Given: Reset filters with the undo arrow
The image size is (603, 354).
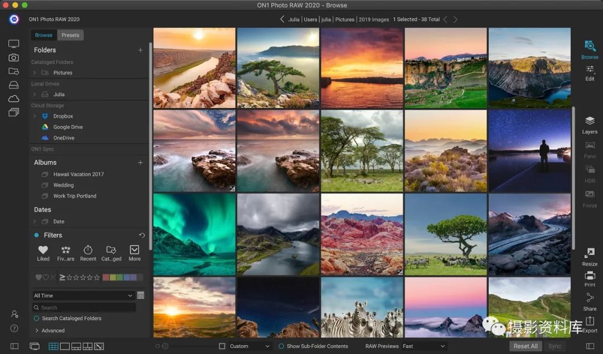Looking at the screenshot, I should click(x=142, y=235).
